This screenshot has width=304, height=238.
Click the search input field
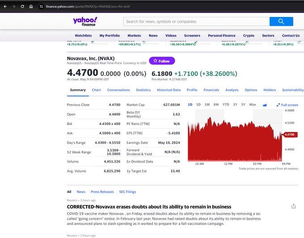[x=196, y=21]
